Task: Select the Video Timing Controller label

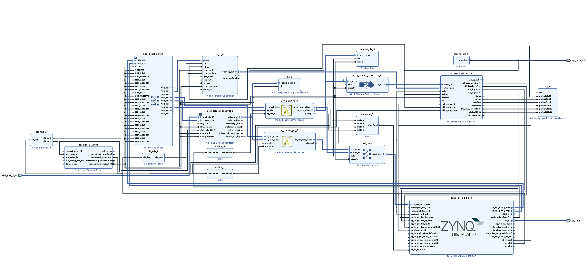Action: [220, 96]
